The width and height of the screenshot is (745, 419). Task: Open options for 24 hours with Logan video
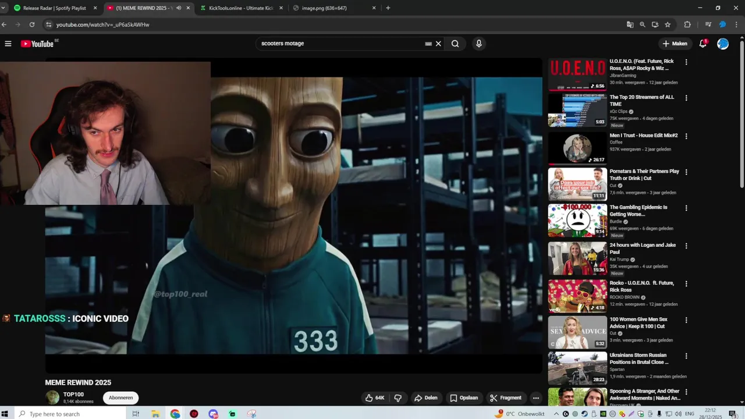click(686, 246)
